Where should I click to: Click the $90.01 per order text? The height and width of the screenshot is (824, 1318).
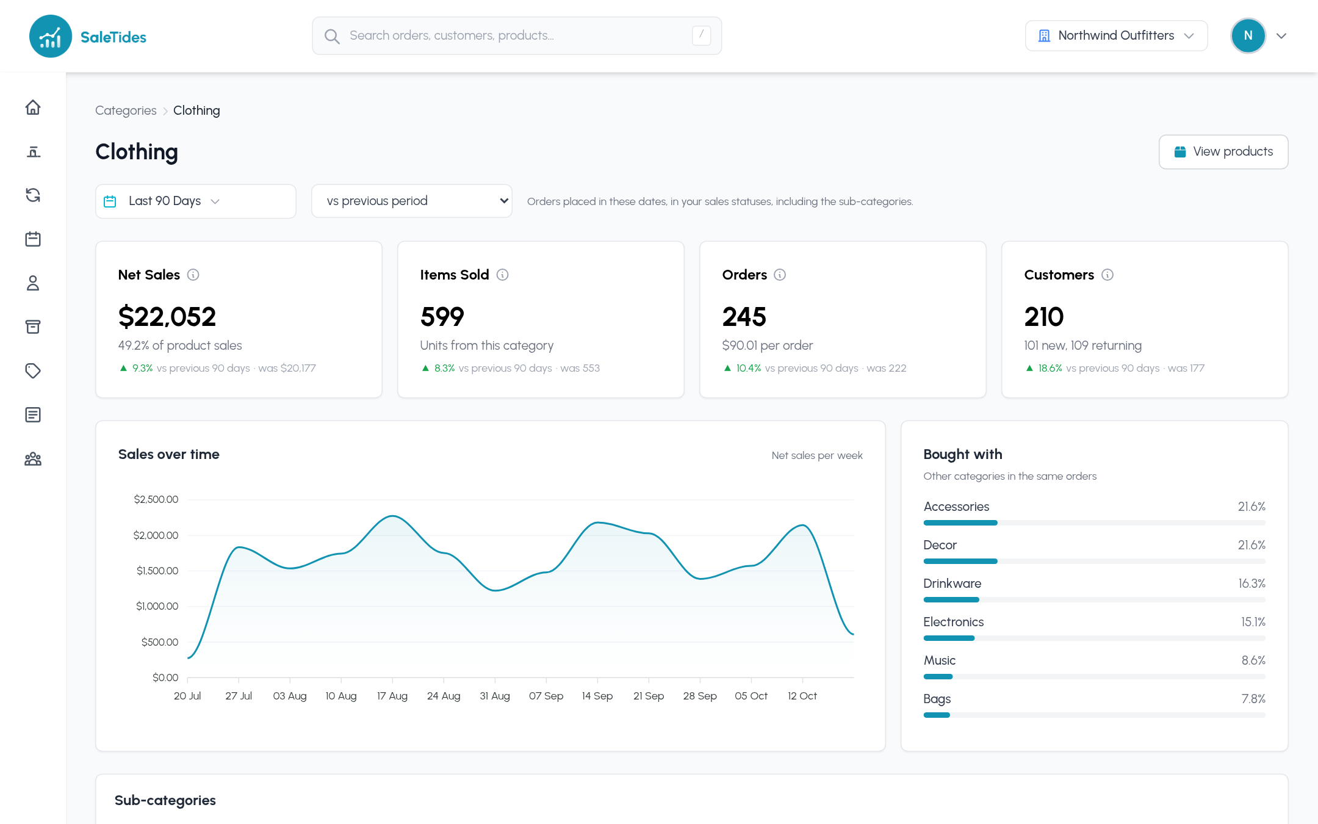[768, 346]
